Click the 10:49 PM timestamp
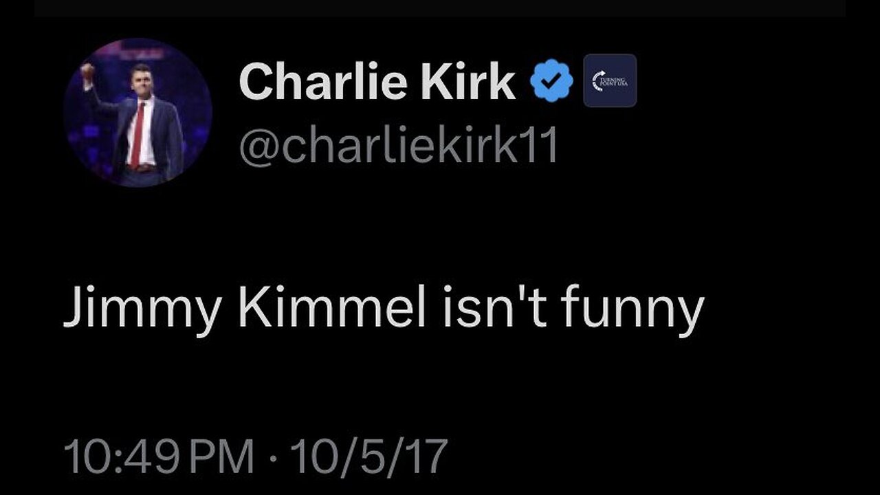This screenshot has height=495, width=880. pos(157,456)
